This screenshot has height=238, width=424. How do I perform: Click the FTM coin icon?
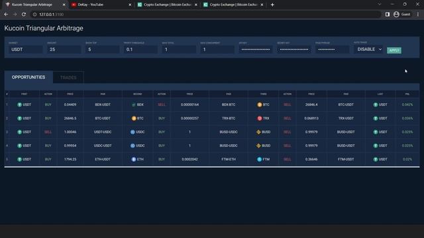pyautogui.click(x=259, y=159)
